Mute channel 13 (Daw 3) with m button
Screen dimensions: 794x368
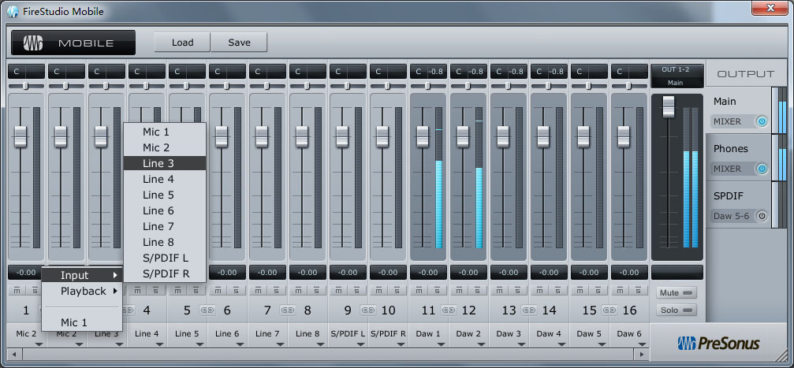pos(500,291)
